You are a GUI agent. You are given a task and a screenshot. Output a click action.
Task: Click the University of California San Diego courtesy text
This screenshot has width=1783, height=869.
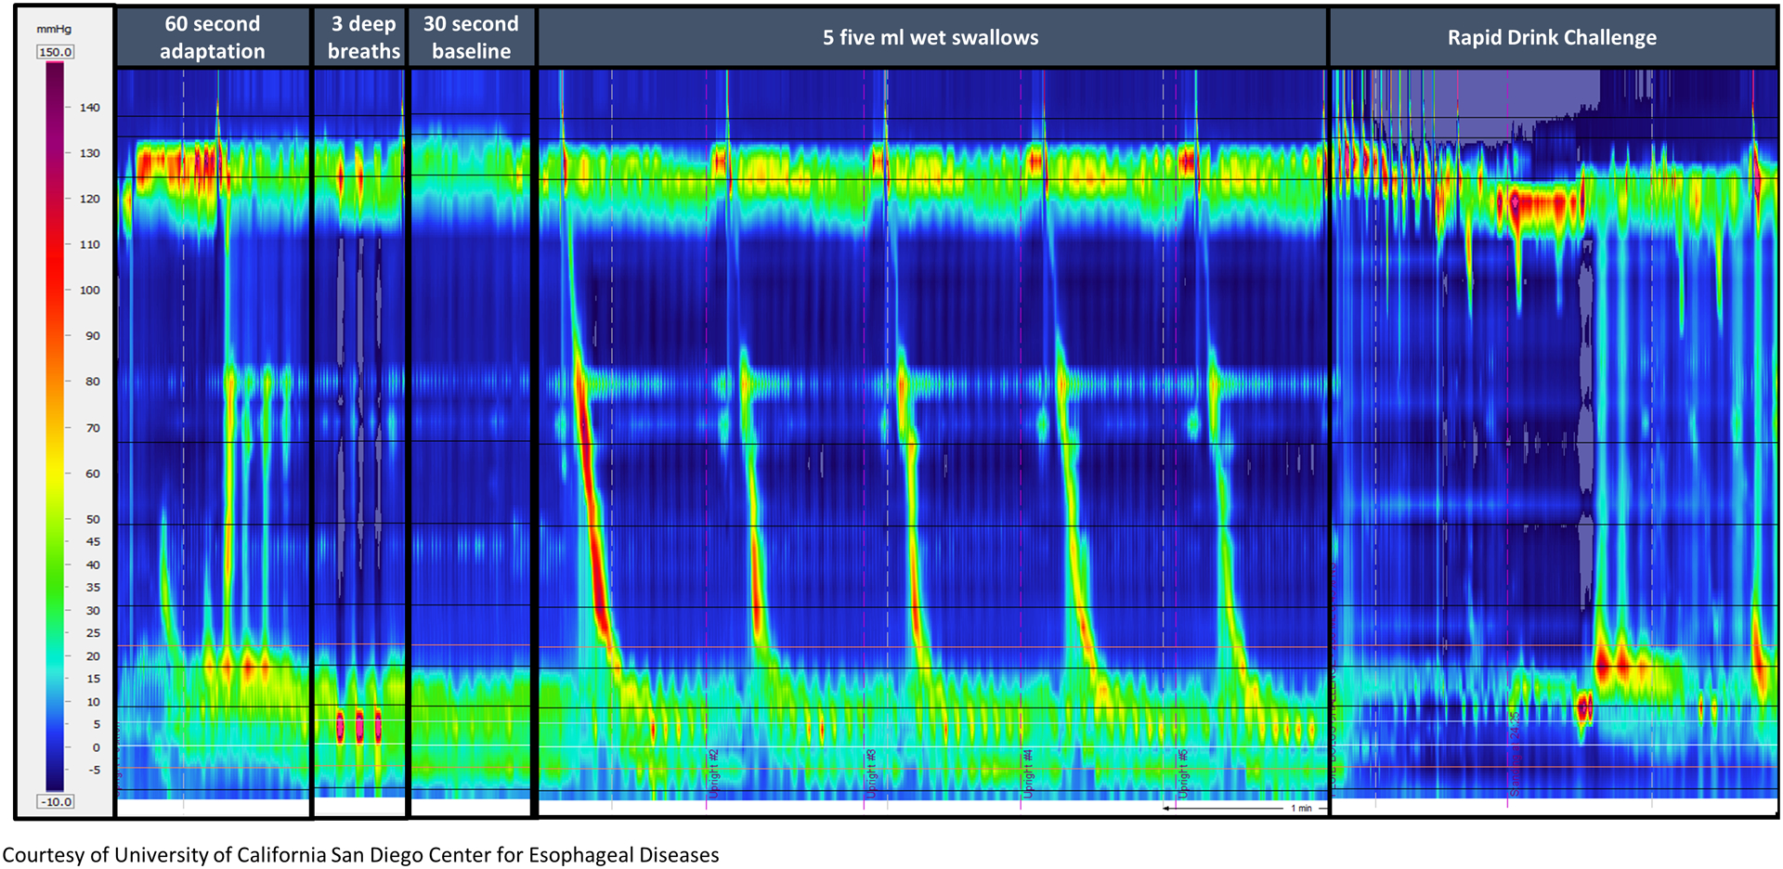coord(360,854)
